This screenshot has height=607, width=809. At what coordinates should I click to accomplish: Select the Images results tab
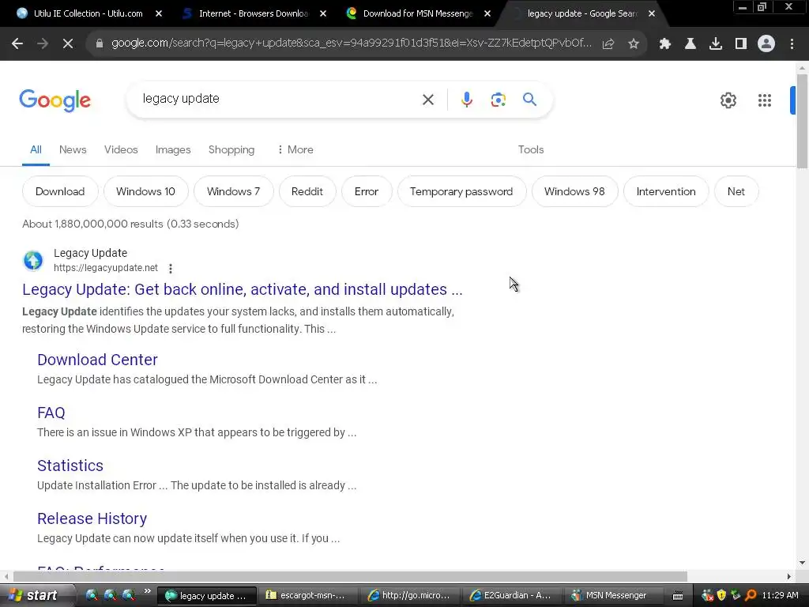coord(173,149)
